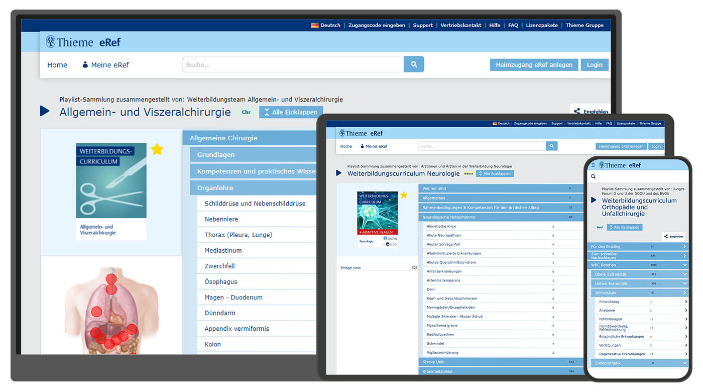
Task: Click the blue play triangle before Allgemein- und Viszeralchirurgie
Action: coord(45,111)
